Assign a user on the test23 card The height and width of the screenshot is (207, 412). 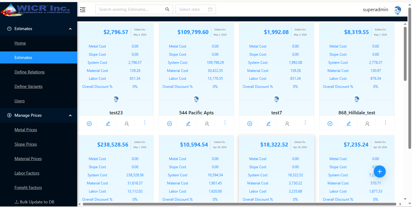[x=127, y=124]
